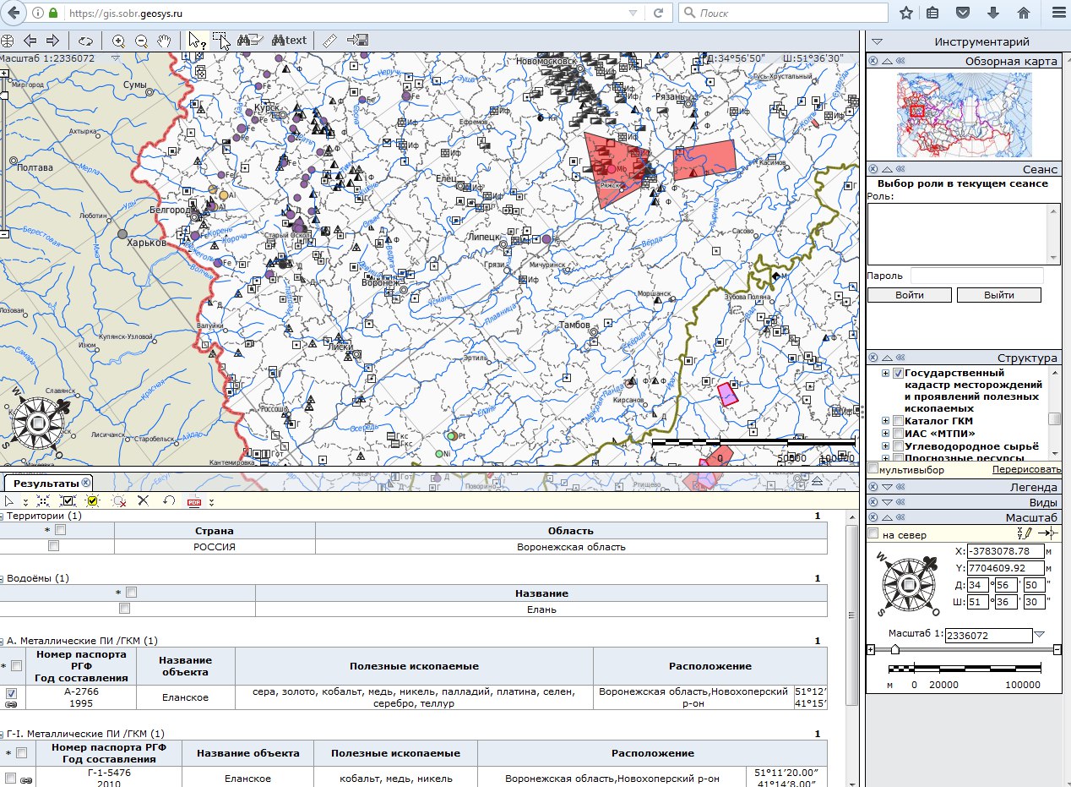Click the scale slider minus button
The height and width of the screenshot is (787, 1071).
coord(1057,649)
